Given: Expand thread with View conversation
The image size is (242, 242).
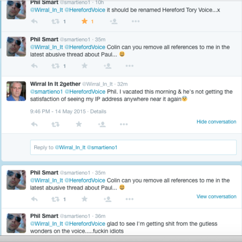Looking at the screenshot, I should 216,197.
